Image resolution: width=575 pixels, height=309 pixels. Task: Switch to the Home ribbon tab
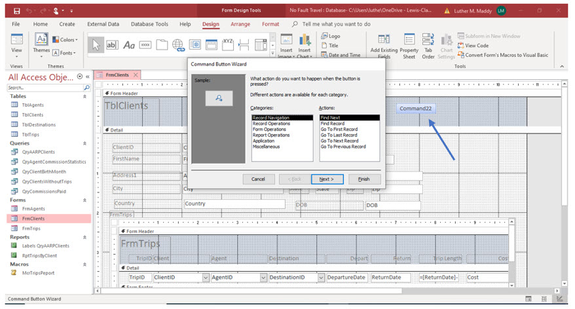click(41, 24)
